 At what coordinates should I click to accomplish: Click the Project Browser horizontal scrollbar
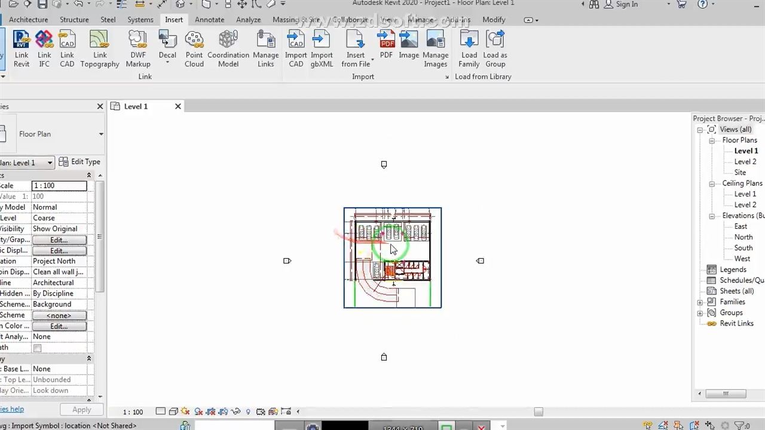(x=726, y=394)
